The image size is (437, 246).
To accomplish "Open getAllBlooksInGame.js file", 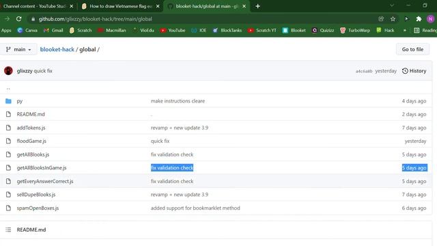I will (42, 167).
